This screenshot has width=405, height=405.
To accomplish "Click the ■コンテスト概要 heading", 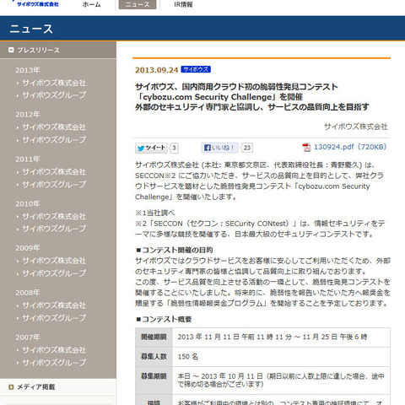I will [x=164, y=320].
